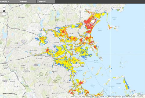Screen dimensions: 145x98
Task: Reset map to home extent
Action: 4,11
